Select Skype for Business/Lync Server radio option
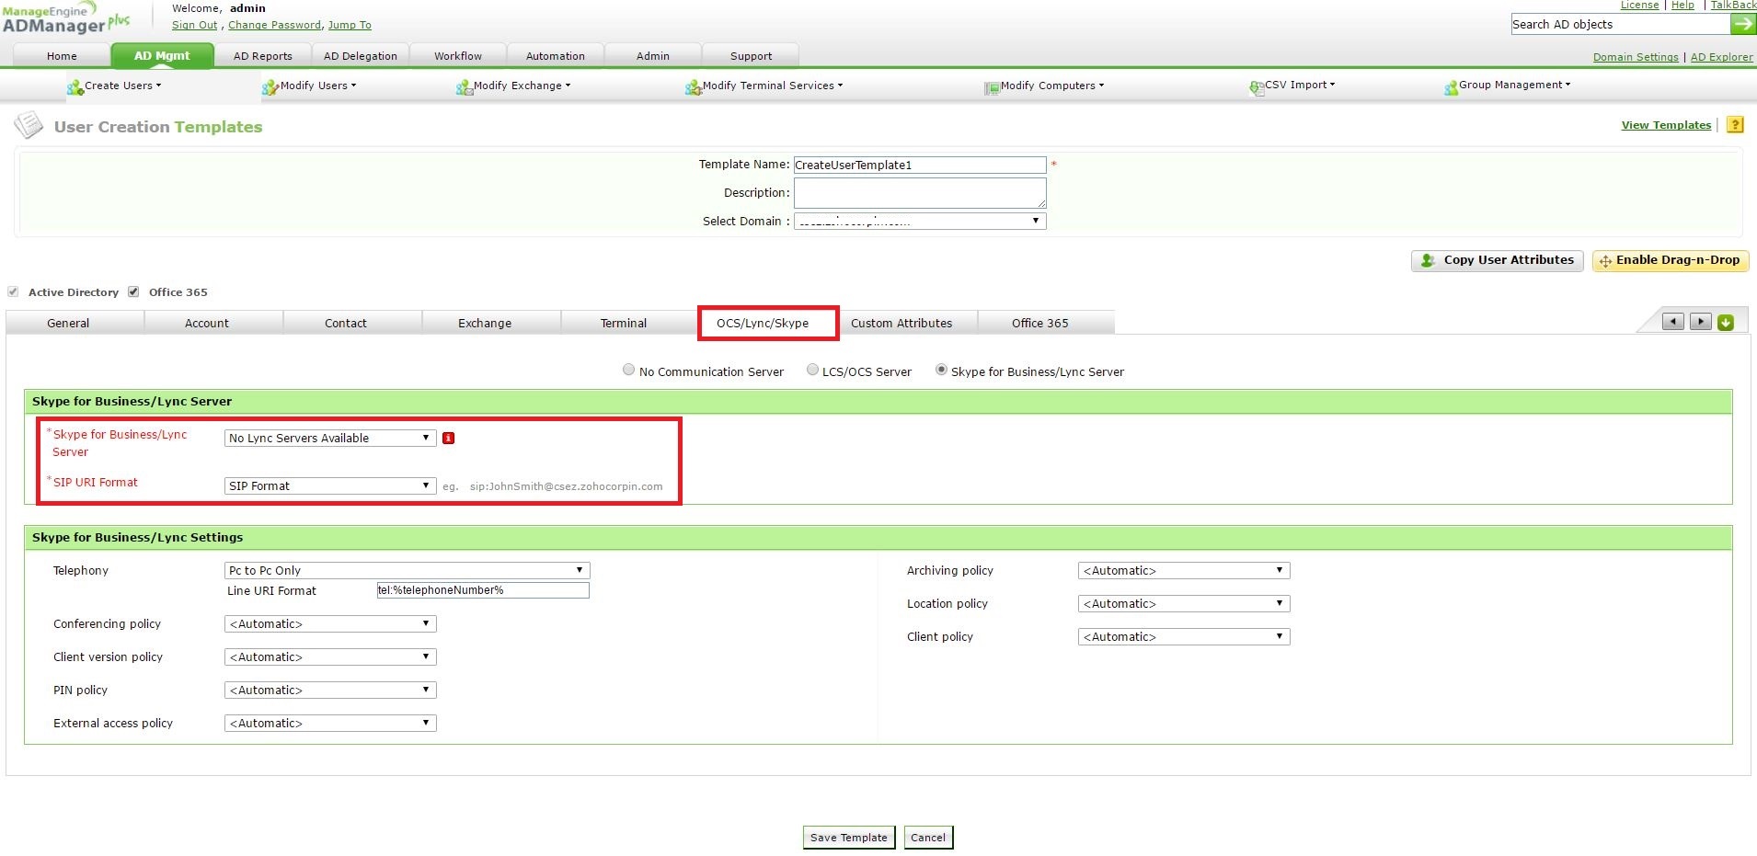Viewport: 1757px width, 856px height. [941, 370]
